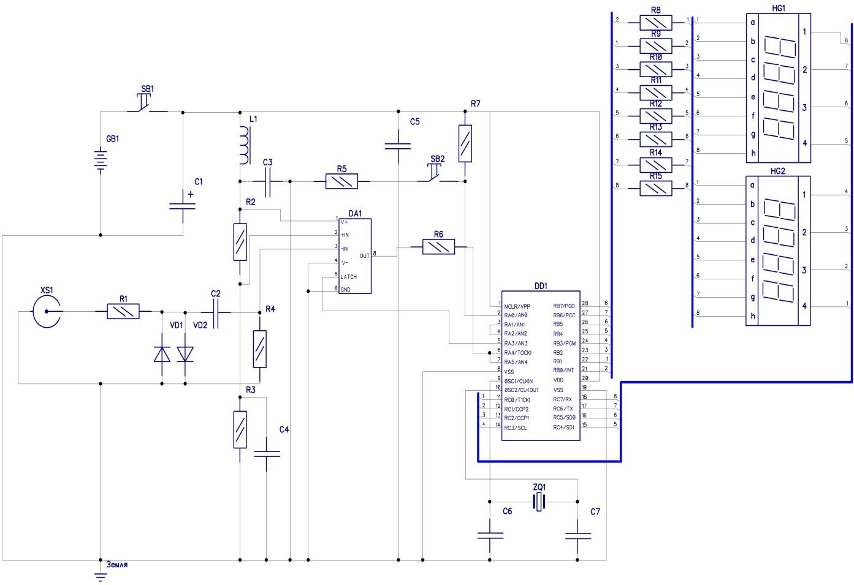Select the C6 capacitor
854x585 pixels.
tap(490, 536)
